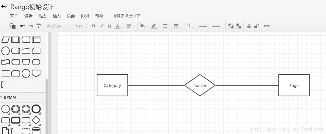326x134 pixels.
Task: Click the unlock icon in toolbar
Action: click(x=256, y=26)
